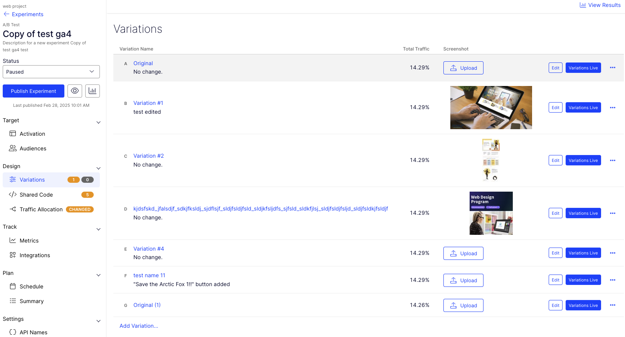Upload a screenshot for Variation #4
The height and width of the screenshot is (337, 625).
(463, 253)
